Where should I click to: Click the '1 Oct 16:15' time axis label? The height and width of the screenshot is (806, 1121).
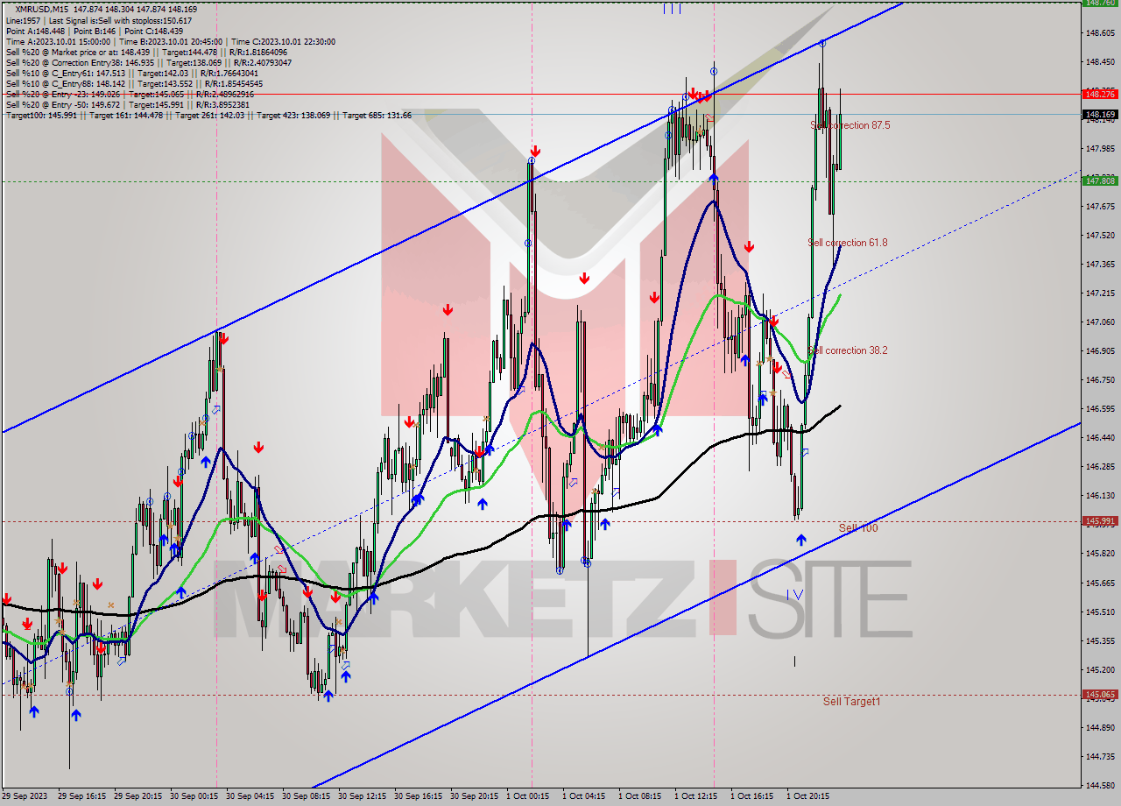751,796
